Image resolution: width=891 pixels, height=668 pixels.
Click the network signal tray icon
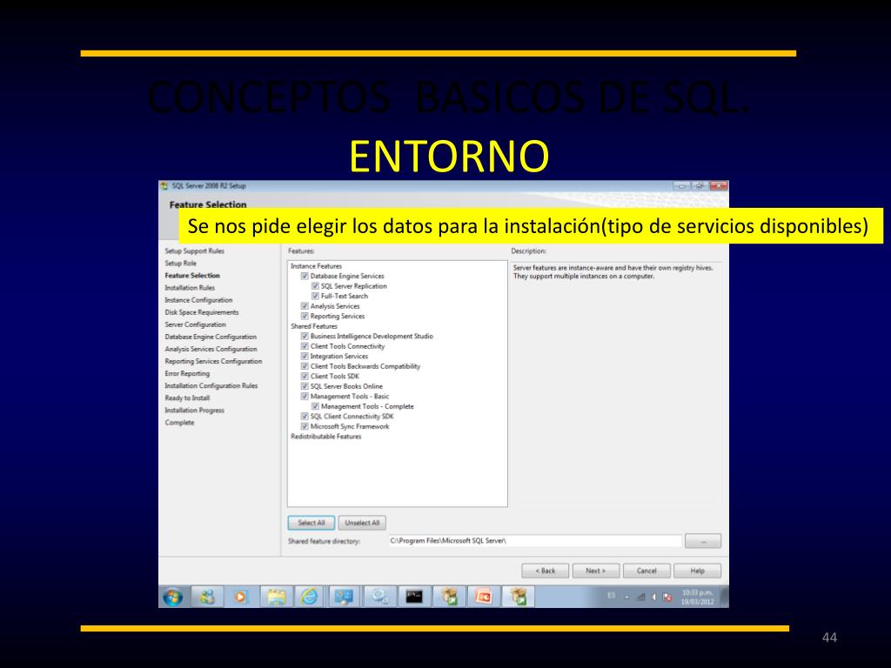(x=640, y=597)
